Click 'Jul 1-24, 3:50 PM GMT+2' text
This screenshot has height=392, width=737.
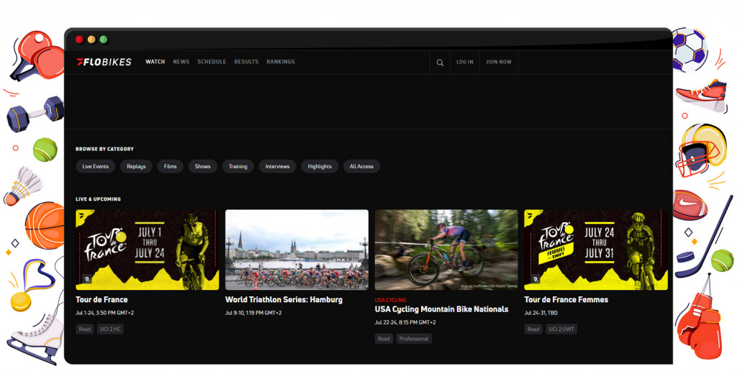[x=105, y=313]
